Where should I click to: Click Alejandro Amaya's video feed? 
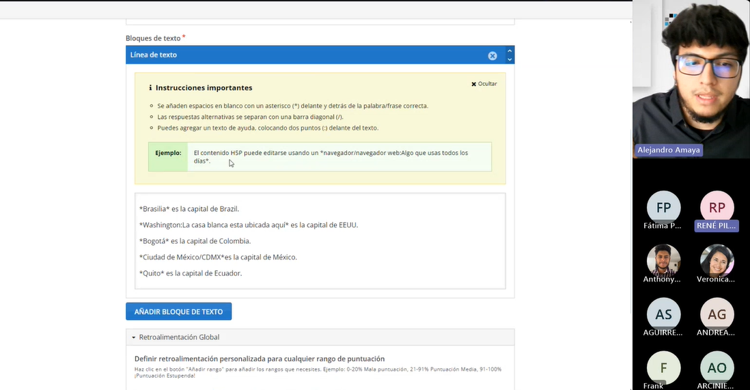coord(690,75)
